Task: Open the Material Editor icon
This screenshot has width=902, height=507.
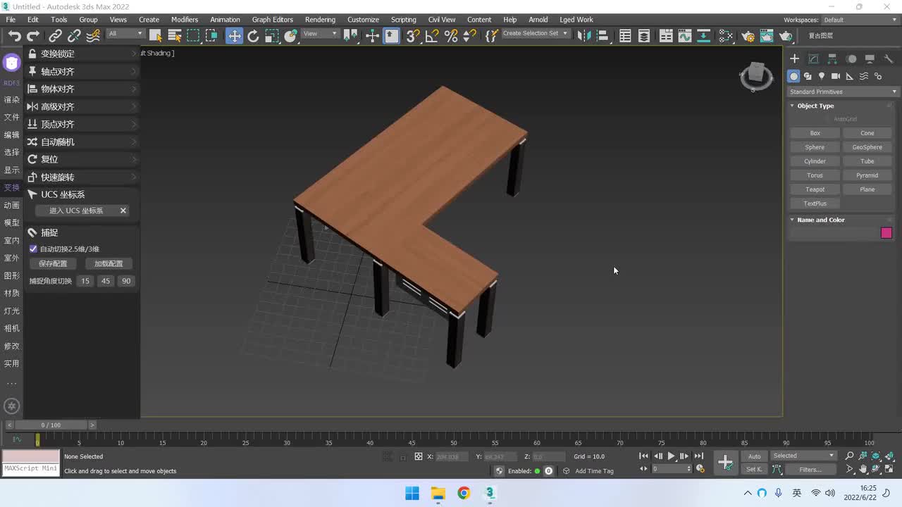Action: pos(726,36)
